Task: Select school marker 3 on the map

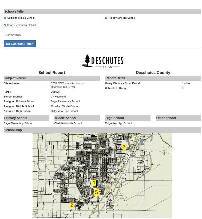Action: tap(124, 147)
